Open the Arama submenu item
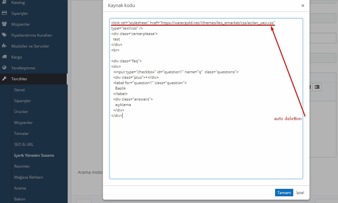 [20, 188]
